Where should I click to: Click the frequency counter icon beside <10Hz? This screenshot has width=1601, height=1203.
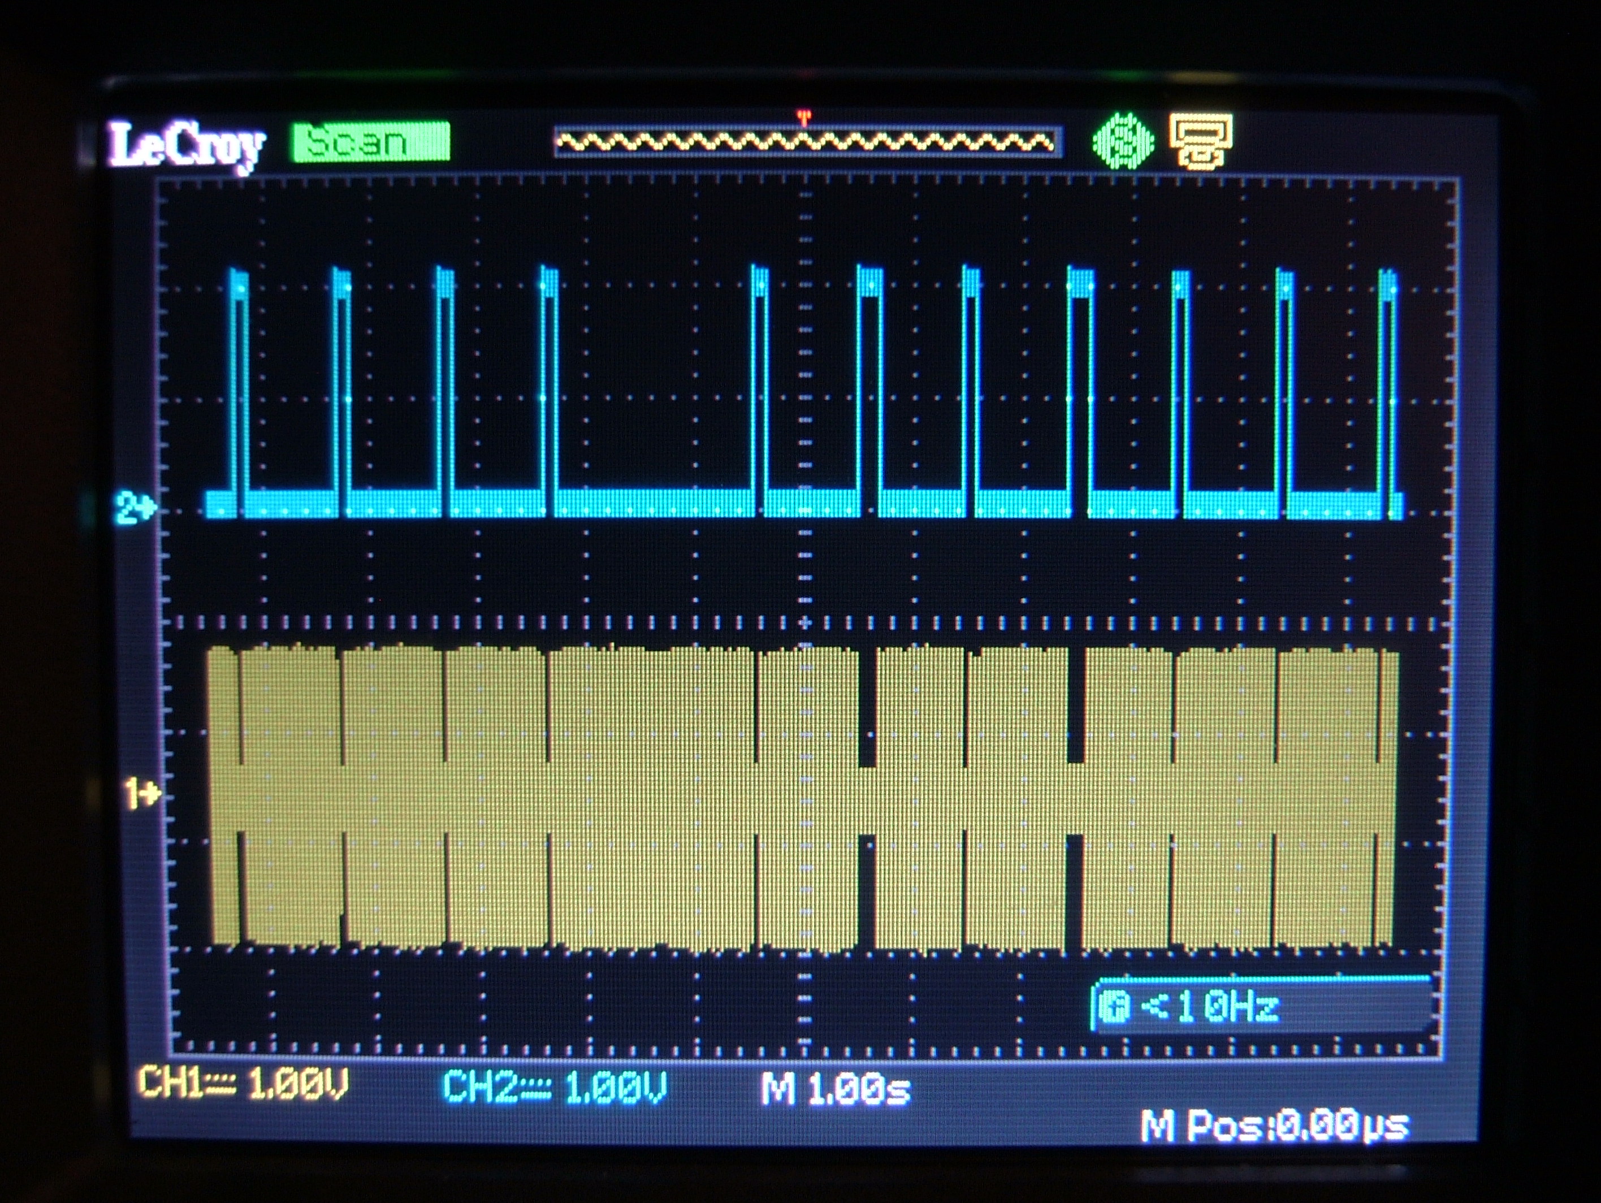coord(1114,1007)
